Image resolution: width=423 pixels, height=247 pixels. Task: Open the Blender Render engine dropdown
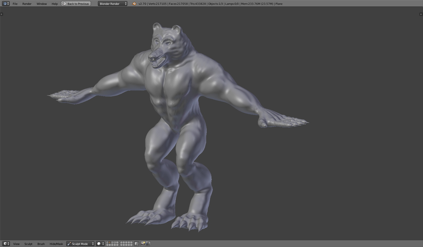(113, 4)
